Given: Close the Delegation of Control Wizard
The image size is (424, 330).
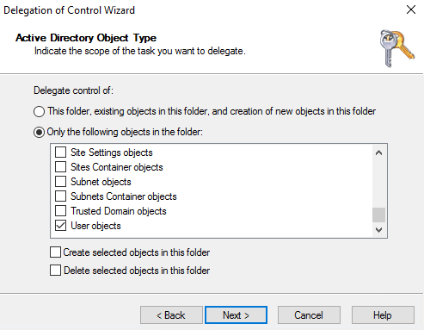Looking at the screenshot, I should tap(411, 9).
